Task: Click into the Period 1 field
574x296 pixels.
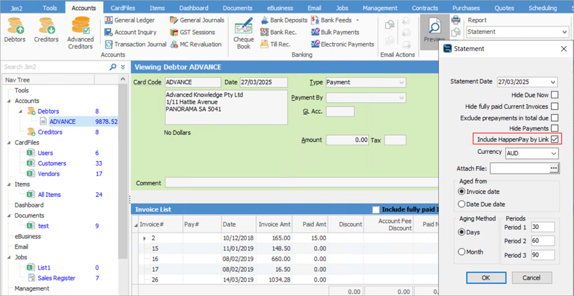Action: 542,227
